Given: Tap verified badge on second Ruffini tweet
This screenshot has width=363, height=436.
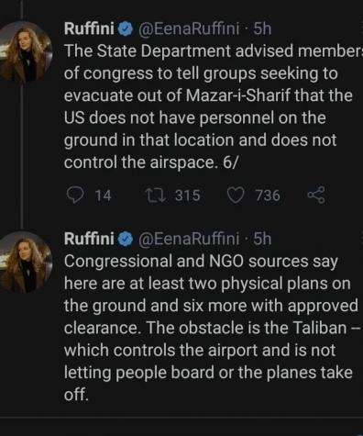Looking at the screenshot, I should 124,240.
